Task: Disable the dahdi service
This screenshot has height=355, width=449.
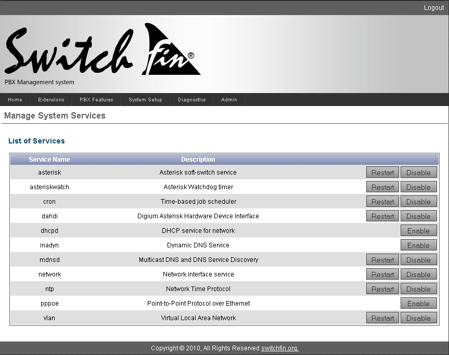Action: coord(418,216)
